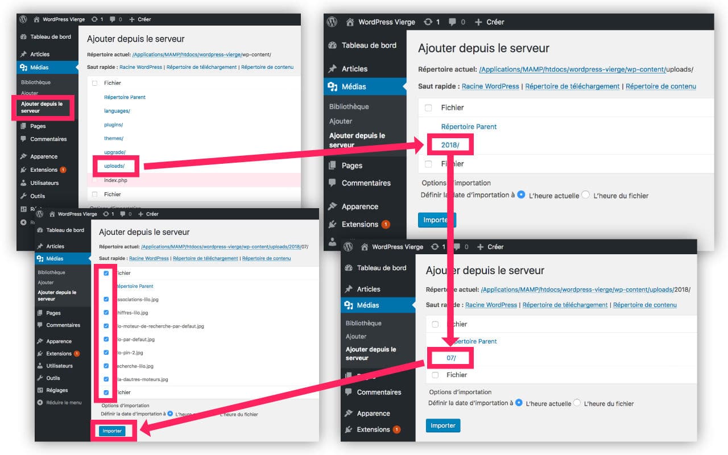Open Apparence via the paintbrush icon beside the 07/ listing
This screenshot has height=455, width=728.
click(x=348, y=413)
